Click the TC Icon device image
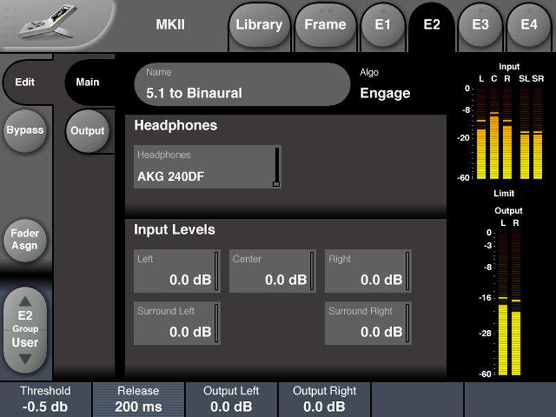Image resolution: width=556 pixels, height=417 pixels. tap(49, 22)
